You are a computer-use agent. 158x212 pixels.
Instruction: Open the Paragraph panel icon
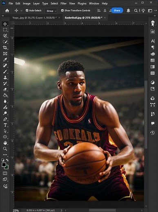(153, 47)
